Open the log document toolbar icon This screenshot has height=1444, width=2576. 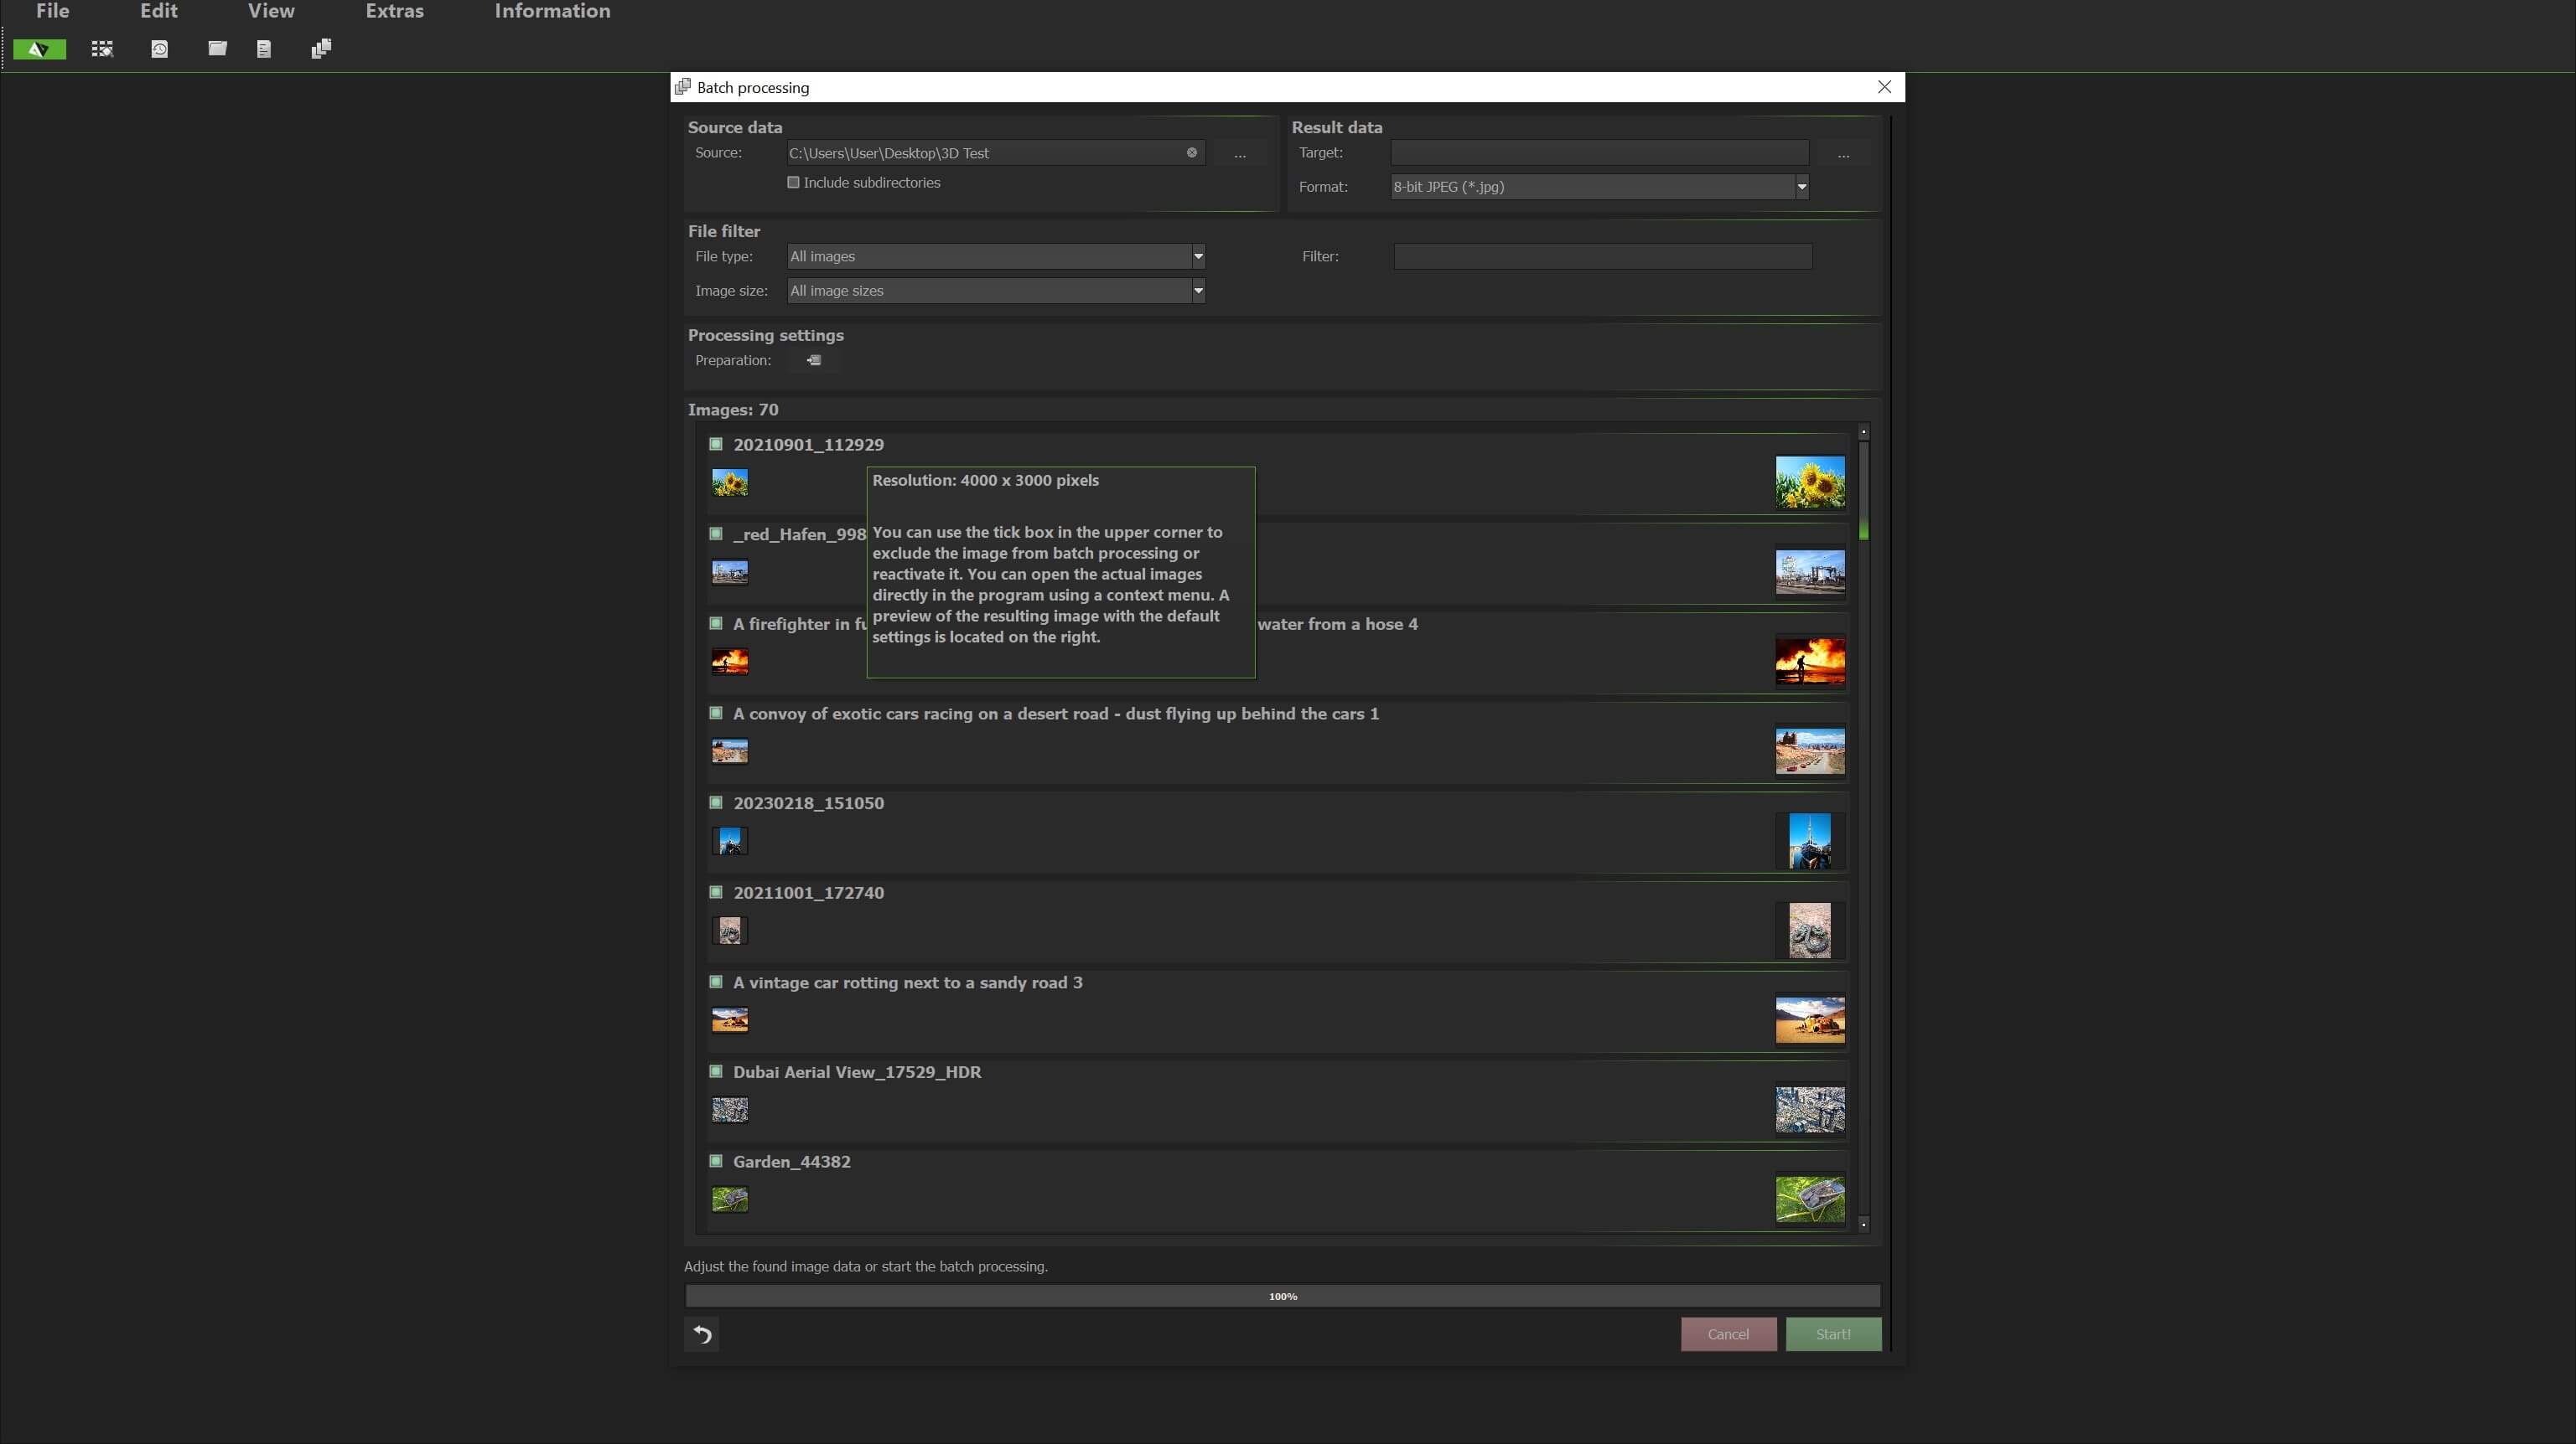pyautogui.click(x=263, y=48)
